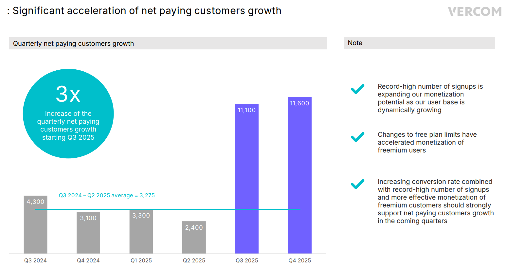Click the teal 3x circle graphic

[68, 114]
